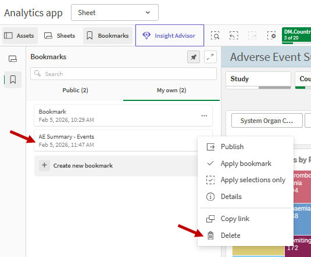Expand the Bookmarks panel to full view
Screen dimensions: 311x257
click(210, 57)
